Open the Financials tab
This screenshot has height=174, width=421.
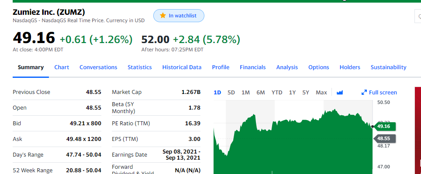[252, 67]
